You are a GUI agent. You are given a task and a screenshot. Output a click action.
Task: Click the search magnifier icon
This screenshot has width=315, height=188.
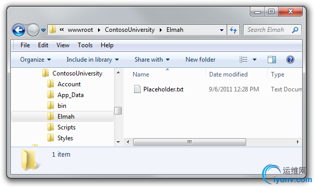coord(295,30)
